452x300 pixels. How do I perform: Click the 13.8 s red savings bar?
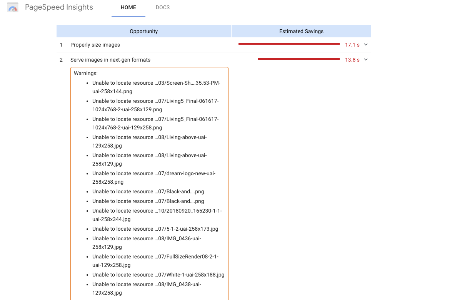click(x=299, y=59)
